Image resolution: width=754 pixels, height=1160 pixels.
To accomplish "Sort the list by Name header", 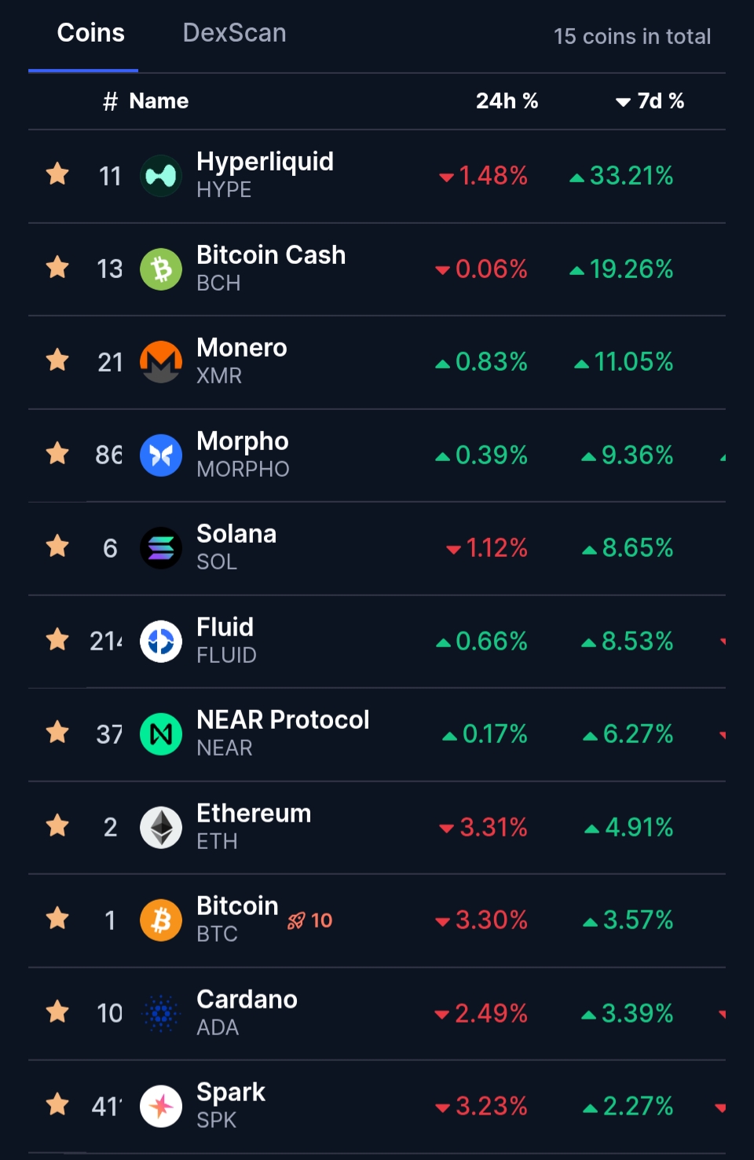I will tap(159, 101).
